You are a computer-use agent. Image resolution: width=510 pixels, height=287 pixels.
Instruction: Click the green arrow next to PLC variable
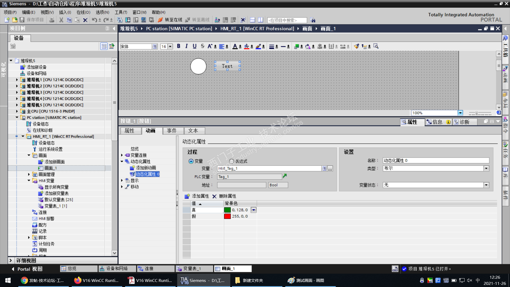click(285, 176)
